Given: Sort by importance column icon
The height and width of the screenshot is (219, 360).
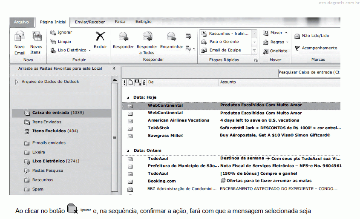Looking at the screenshot, I should click(125, 82).
